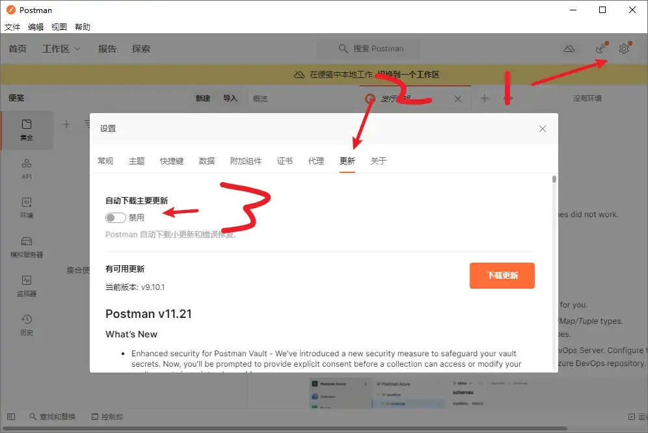Click the Postman search field
Viewport: 648px width, 433px height.
tap(368, 49)
